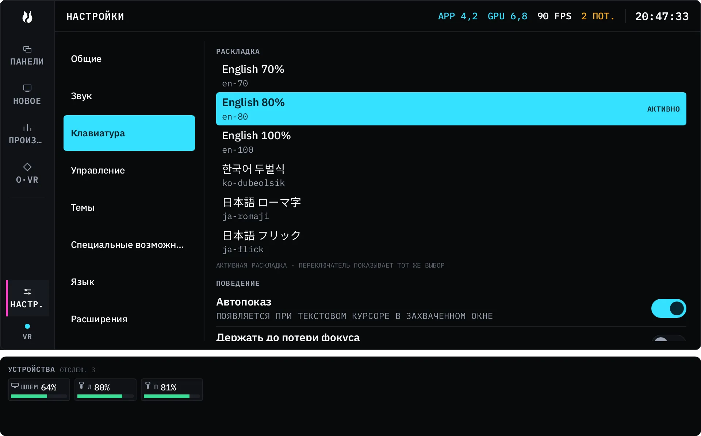This screenshot has height=436, width=701.
Task: Open the Общие settings section
Action: click(129, 59)
